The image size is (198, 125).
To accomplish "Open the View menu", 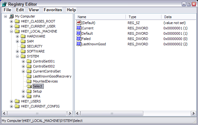I will coord(34,10).
